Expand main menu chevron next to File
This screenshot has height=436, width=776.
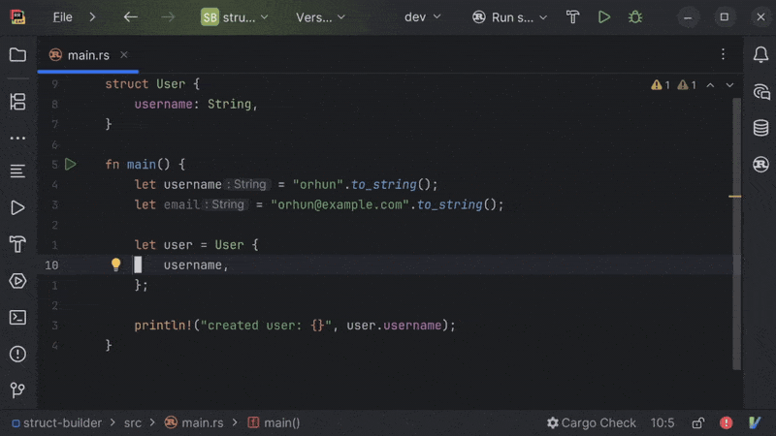[x=92, y=17]
